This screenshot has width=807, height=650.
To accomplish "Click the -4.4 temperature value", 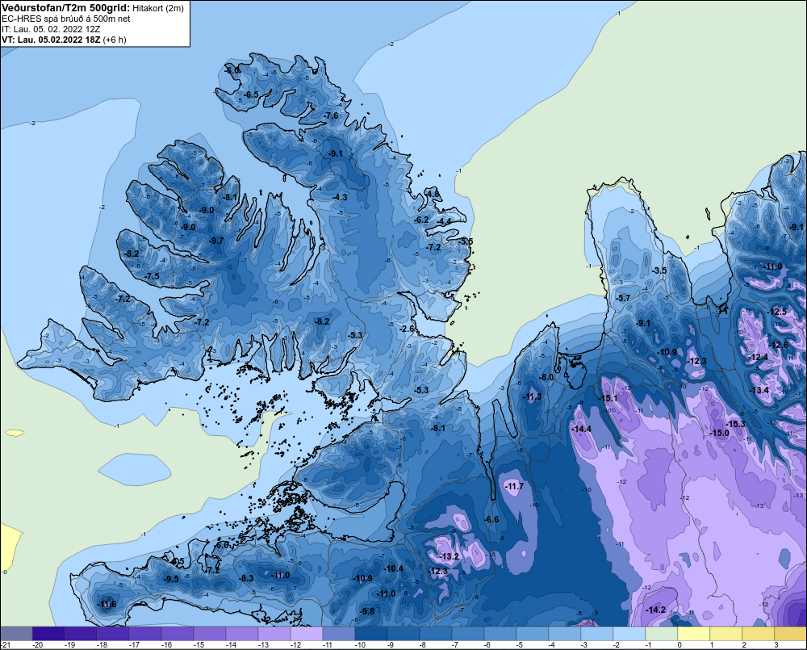I will point(444,221).
